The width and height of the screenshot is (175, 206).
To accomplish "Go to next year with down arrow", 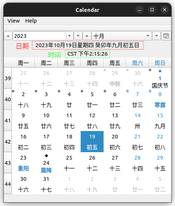I will tap(78, 36).
